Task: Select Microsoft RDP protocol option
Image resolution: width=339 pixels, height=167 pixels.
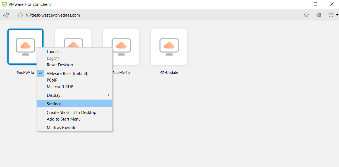Action: pos(75,87)
